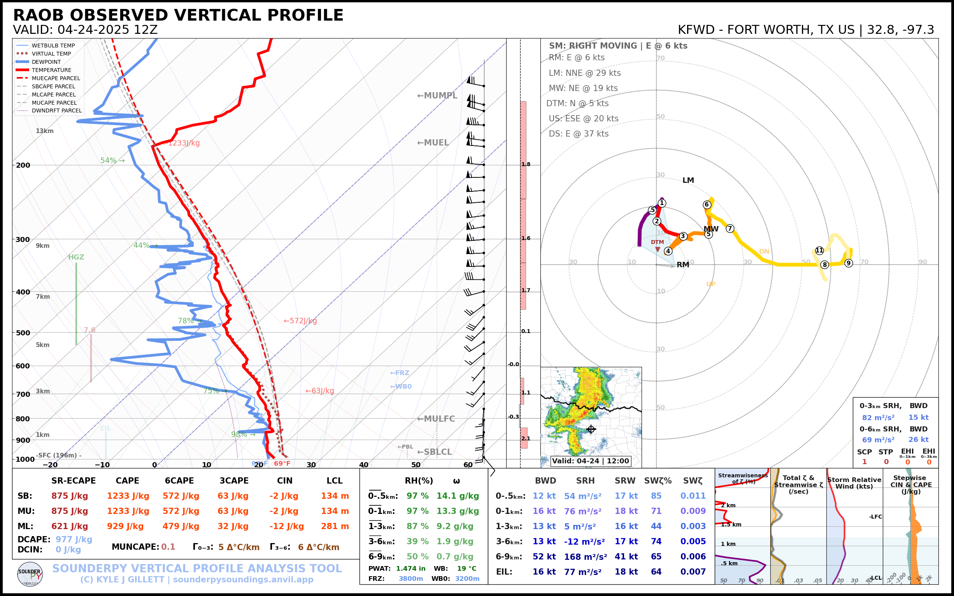Screen dimensions: 954x596
Task: Click the radar inset map thumbnail
Action: [591, 414]
